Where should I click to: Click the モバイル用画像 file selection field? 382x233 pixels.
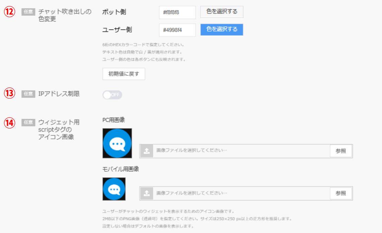pyautogui.click(x=241, y=193)
